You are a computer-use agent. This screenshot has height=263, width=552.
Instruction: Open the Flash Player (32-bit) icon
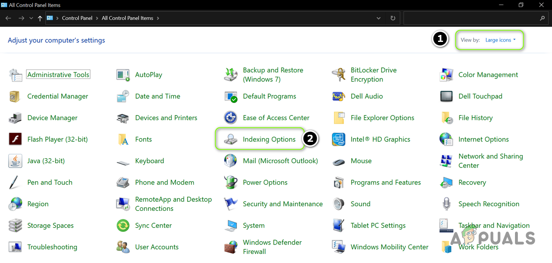[x=15, y=139]
